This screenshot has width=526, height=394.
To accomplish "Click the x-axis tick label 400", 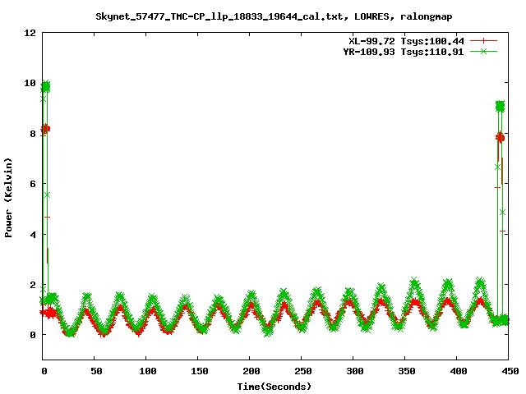I will (x=459, y=371).
